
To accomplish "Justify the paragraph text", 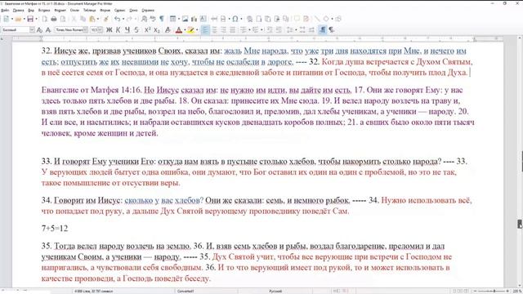I will coord(232,30).
